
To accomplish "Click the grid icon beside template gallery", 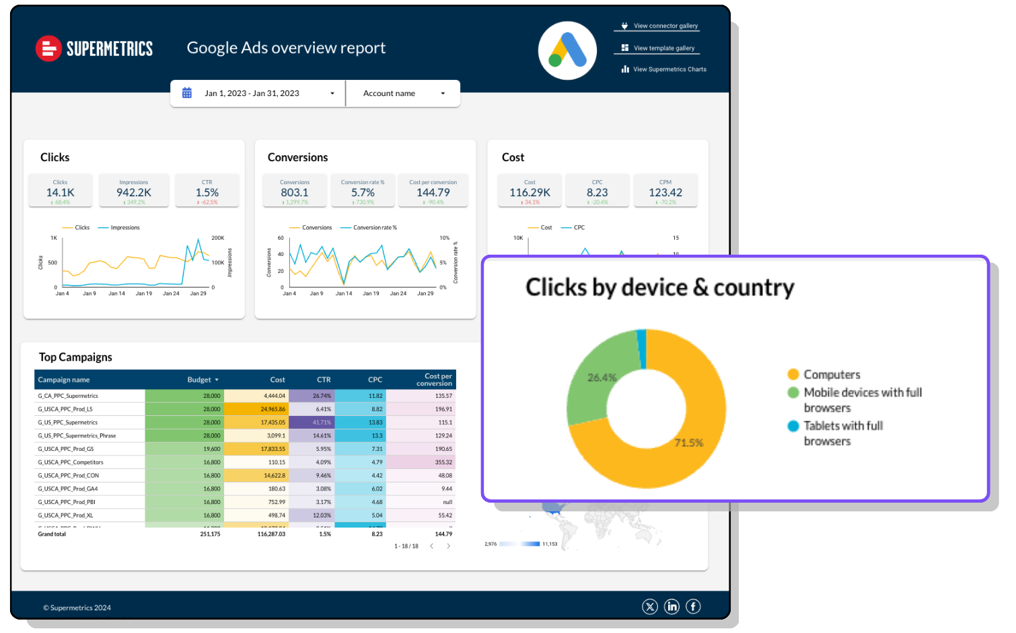I will [624, 48].
